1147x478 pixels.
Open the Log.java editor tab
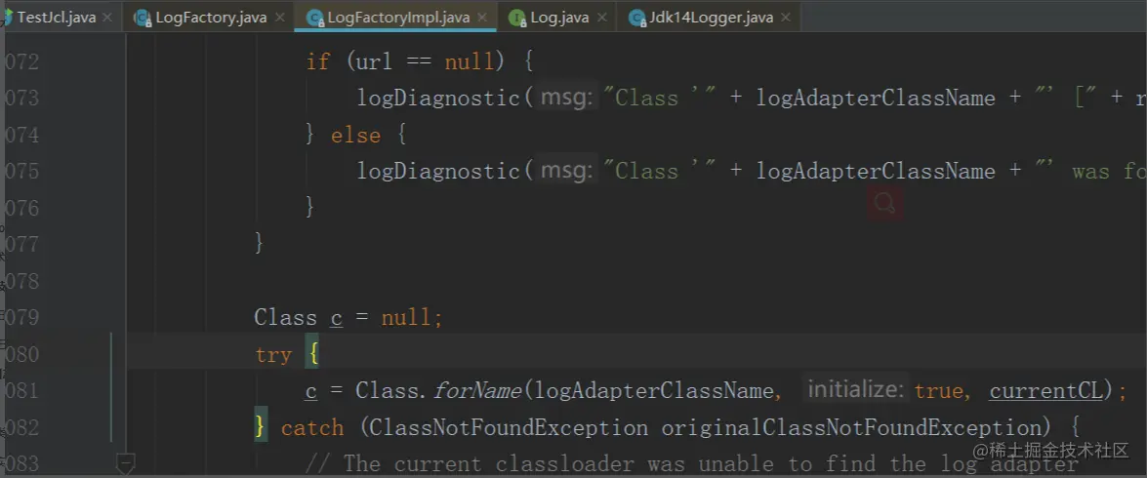[x=559, y=17]
